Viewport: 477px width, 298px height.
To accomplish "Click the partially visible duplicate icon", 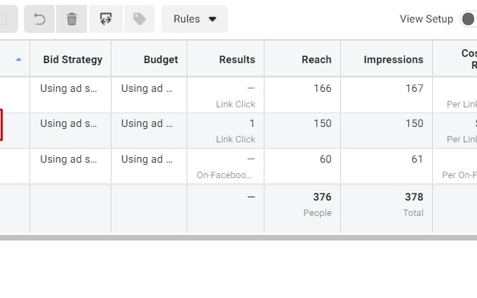I will click(x=8, y=19).
